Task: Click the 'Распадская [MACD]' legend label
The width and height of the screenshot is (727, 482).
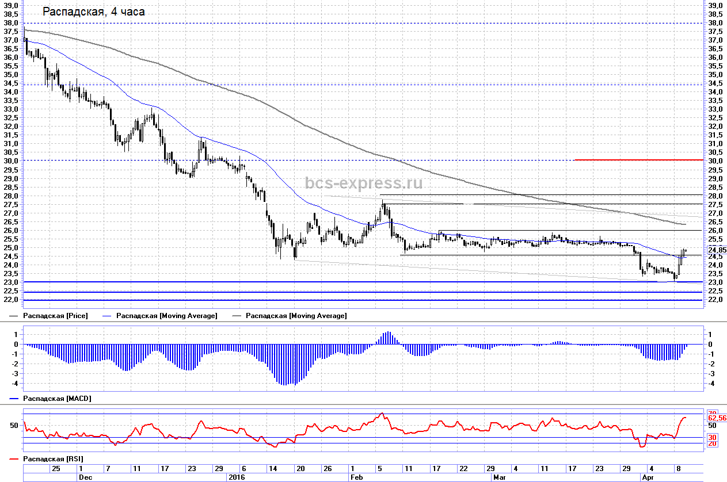Action: pyautogui.click(x=57, y=398)
